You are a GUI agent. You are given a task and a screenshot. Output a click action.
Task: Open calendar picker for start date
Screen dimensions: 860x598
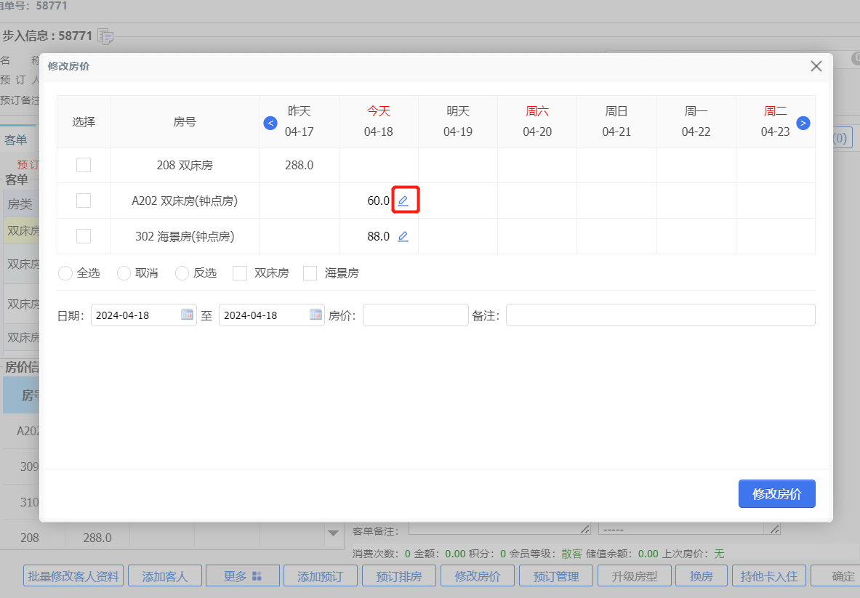(x=187, y=315)
